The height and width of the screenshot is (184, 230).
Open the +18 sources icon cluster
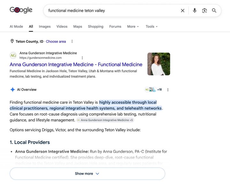point(153,89)
